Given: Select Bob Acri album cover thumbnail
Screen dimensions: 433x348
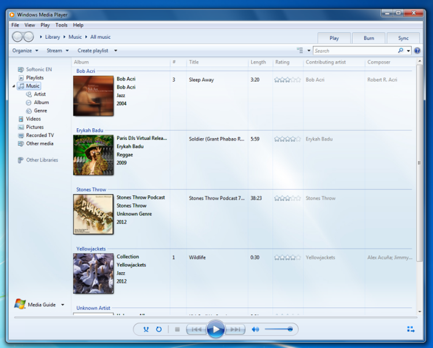Looking at the screenshot, I should 93,96.
